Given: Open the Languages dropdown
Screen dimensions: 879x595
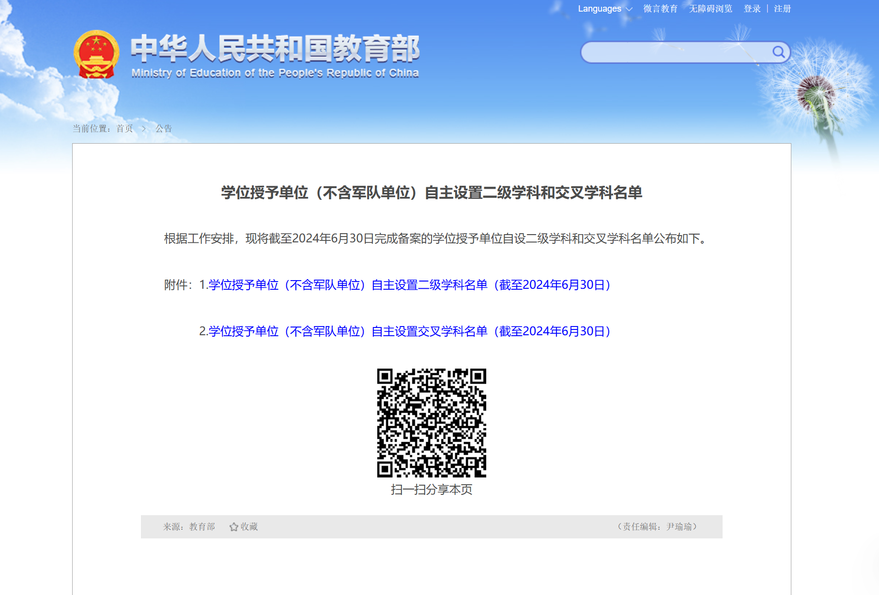Looking at the screenshot, I should [605, 9].
